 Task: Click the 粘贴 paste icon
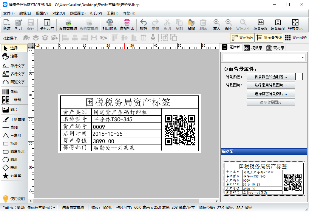tap(191, 25)
